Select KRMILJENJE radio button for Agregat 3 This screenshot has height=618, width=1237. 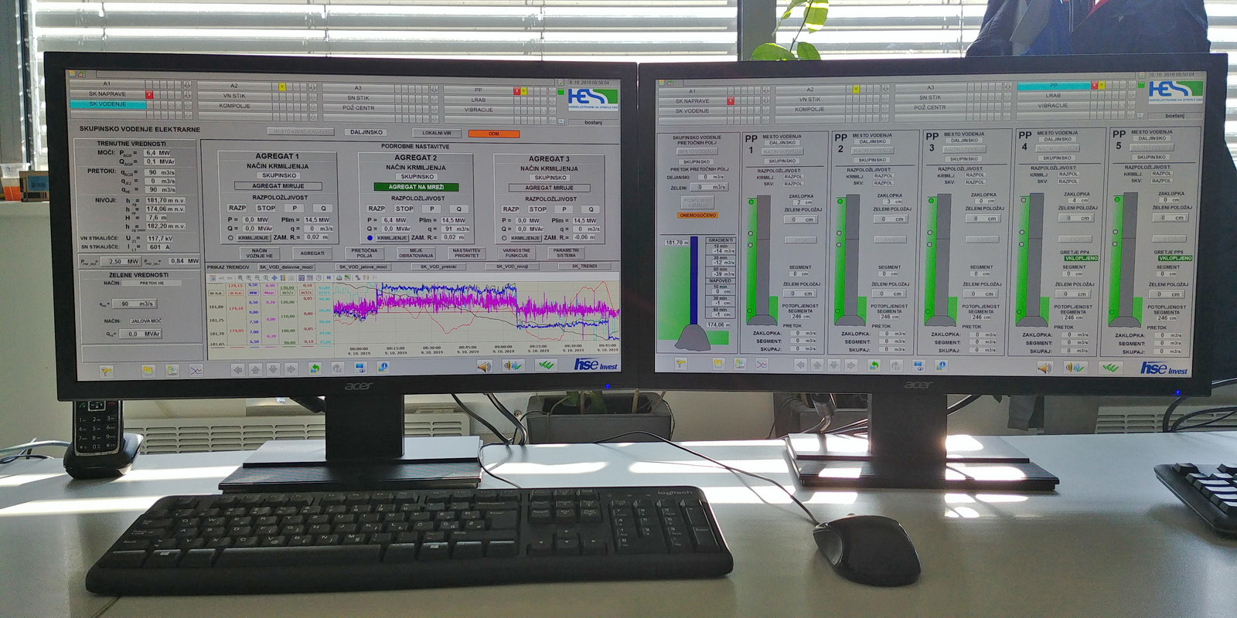[504, 238]
